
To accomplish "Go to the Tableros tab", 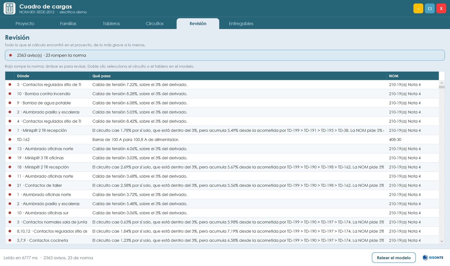I will click(x=111, y=24).
